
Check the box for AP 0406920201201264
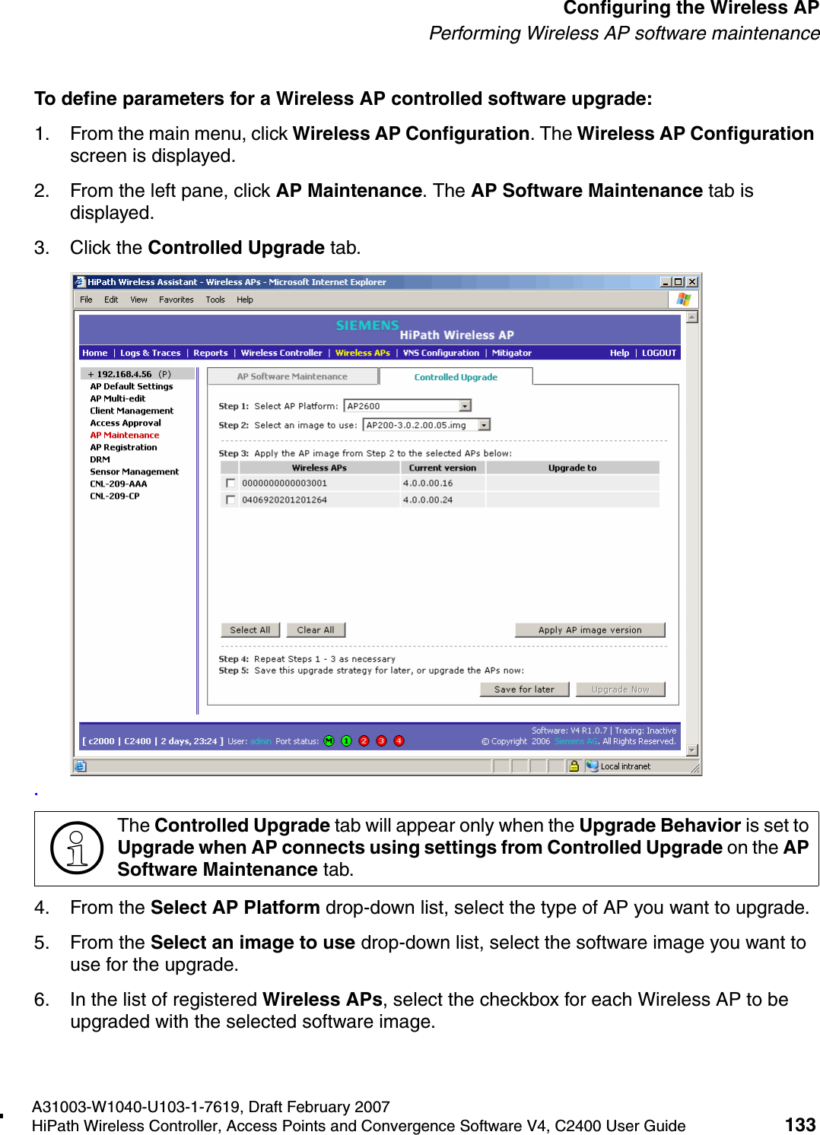[230, 499]
